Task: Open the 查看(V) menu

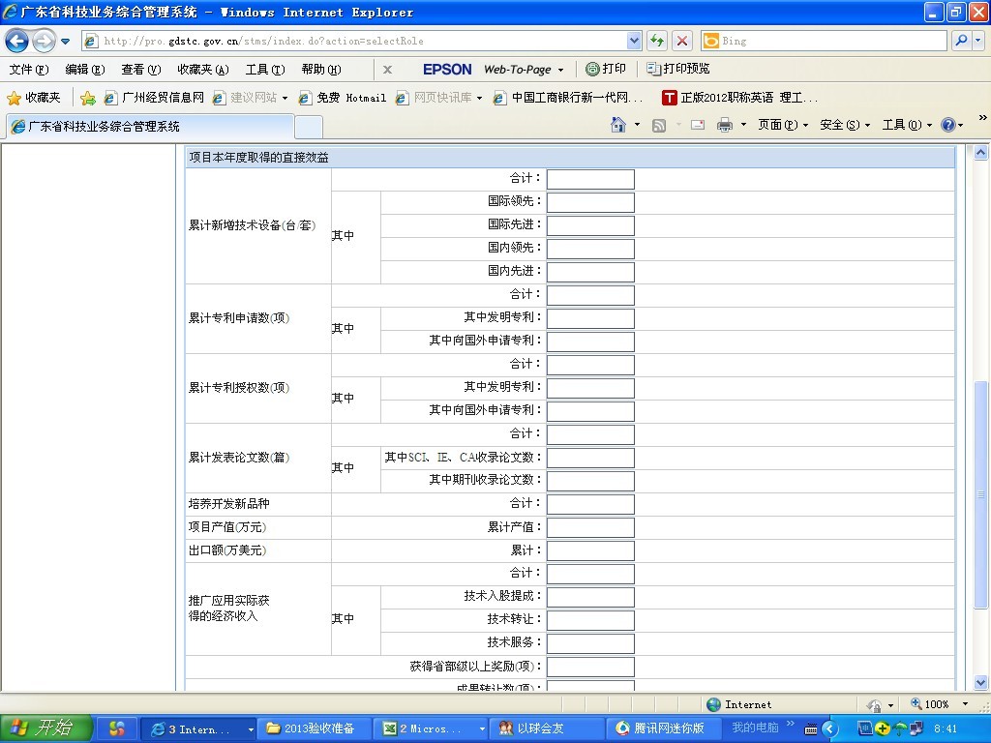Action: (x=141, y=70)
